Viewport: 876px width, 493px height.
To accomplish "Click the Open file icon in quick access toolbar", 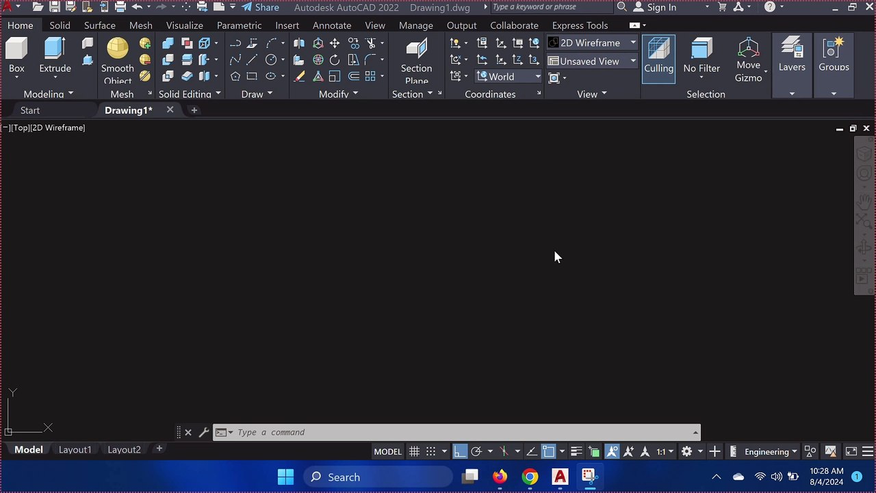I will pyautogui.click(x=38, y=7).
